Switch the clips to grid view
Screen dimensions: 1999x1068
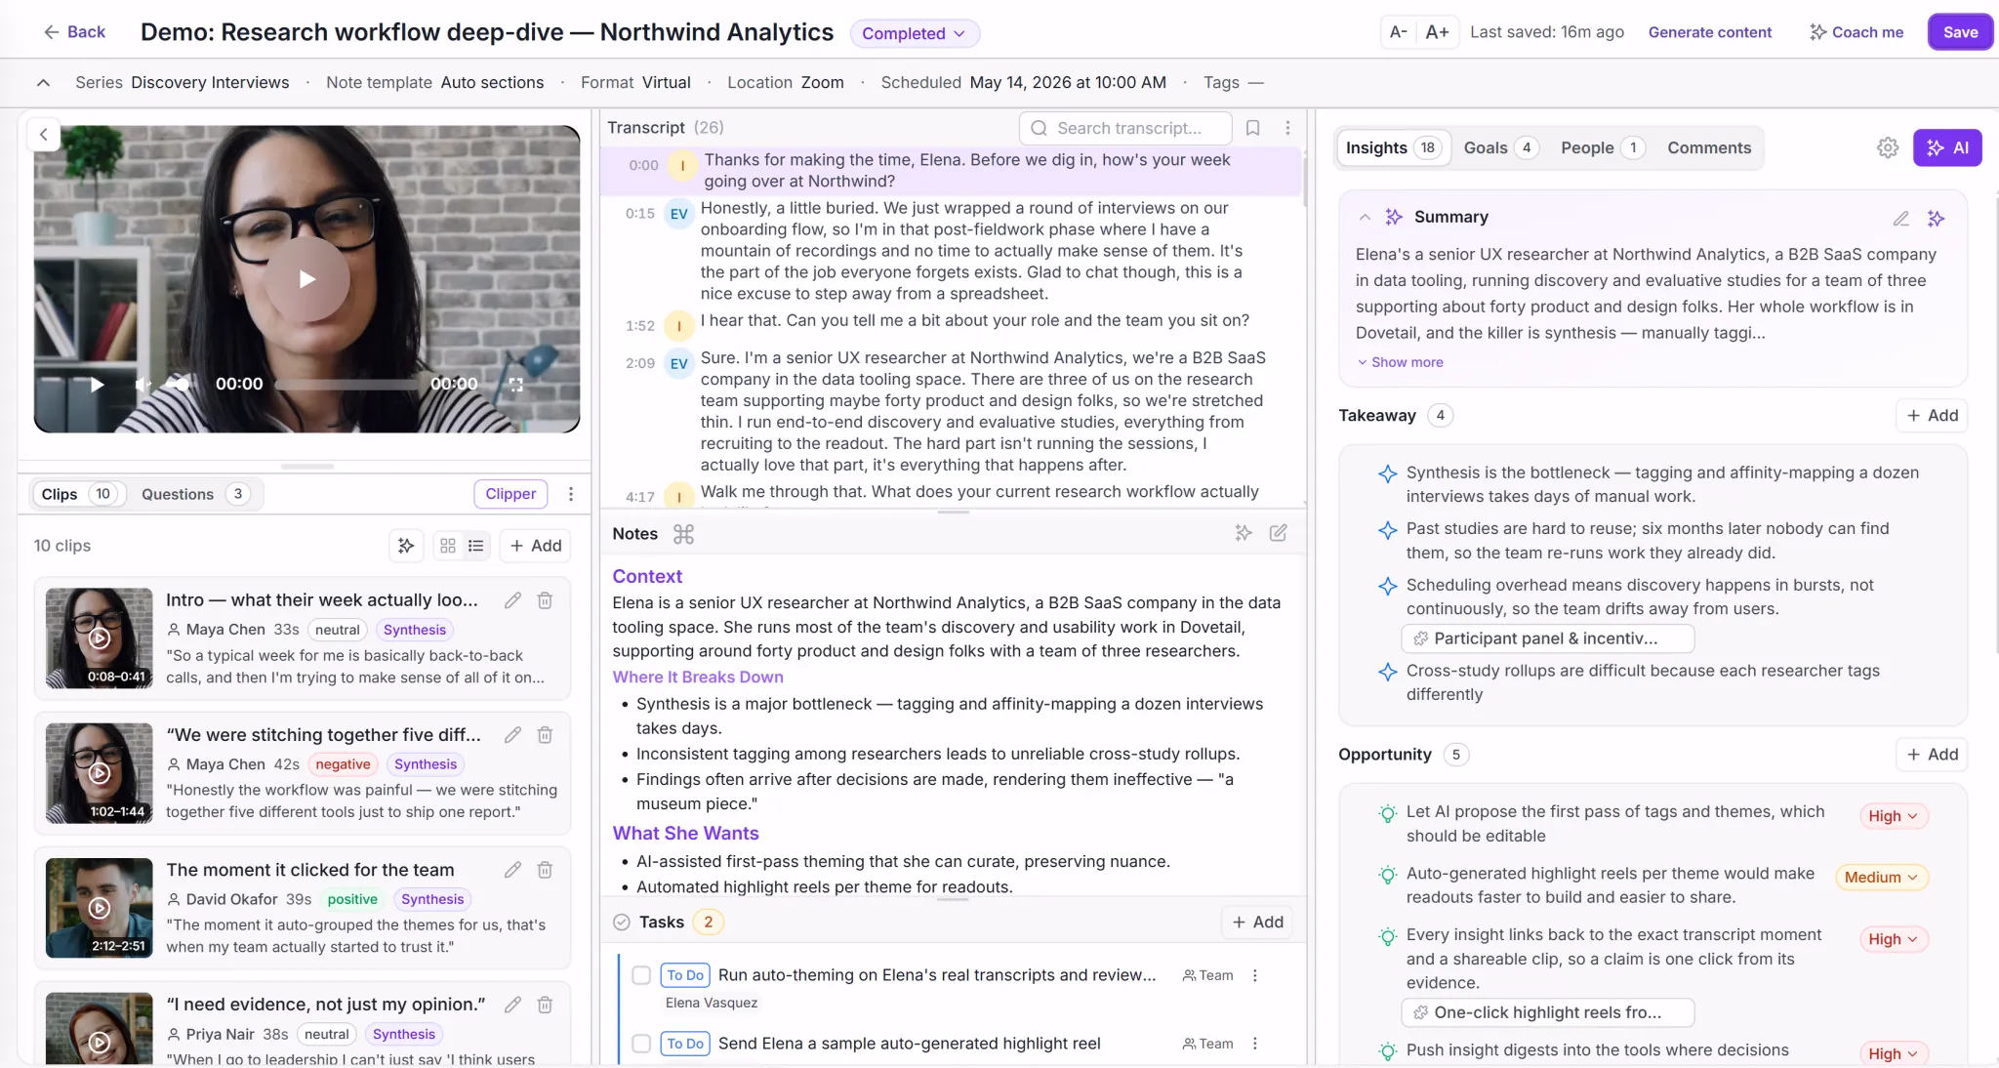[x=448, y=546]
